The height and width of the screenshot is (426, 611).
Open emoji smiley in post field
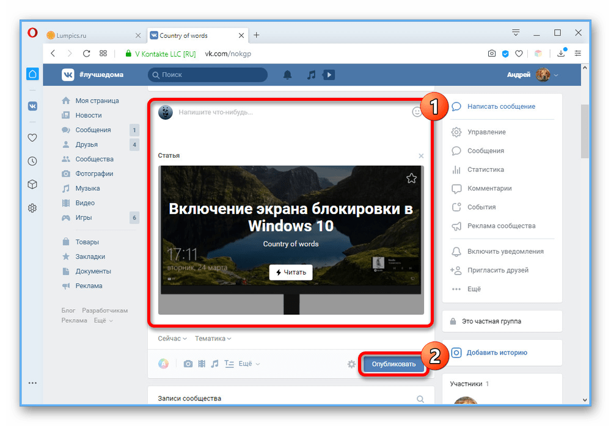pos(417,112)
